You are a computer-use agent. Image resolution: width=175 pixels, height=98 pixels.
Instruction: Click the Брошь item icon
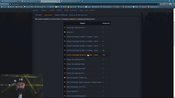click(x=65, y=32)
